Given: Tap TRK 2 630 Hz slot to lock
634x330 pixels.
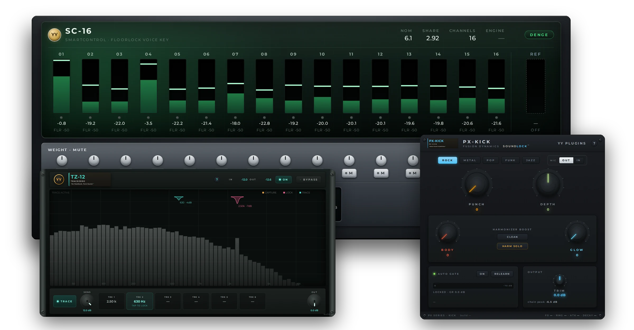Looking at the screenshot, I should coord(140,301).
